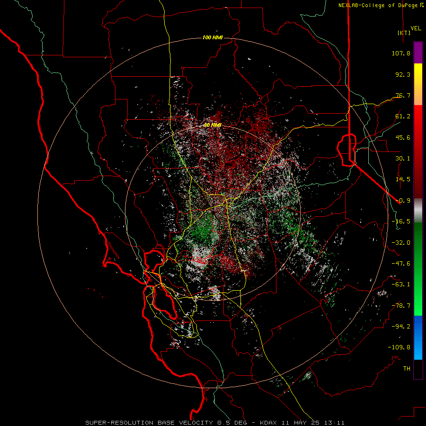Select the -16.5 legend value
The image size is (426, 426).
click(401, 222)
